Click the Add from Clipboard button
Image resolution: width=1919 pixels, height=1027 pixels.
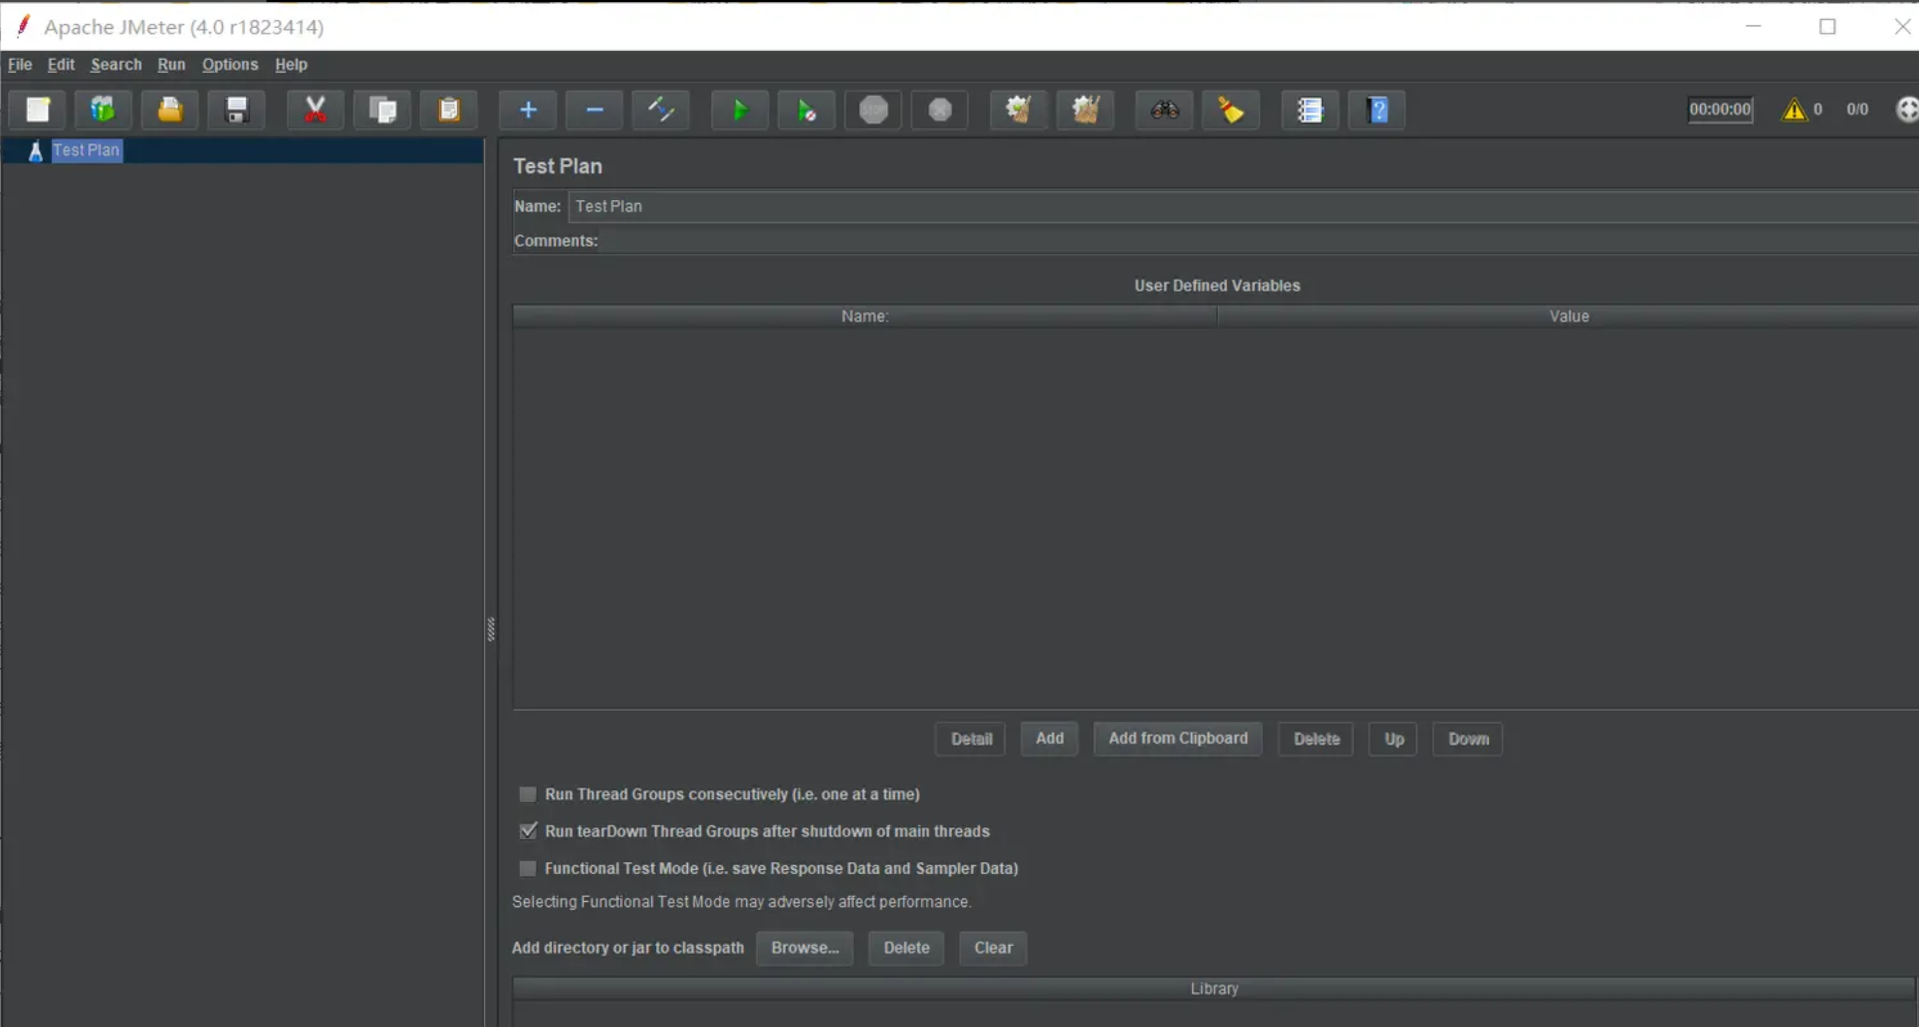point(1177,739)
